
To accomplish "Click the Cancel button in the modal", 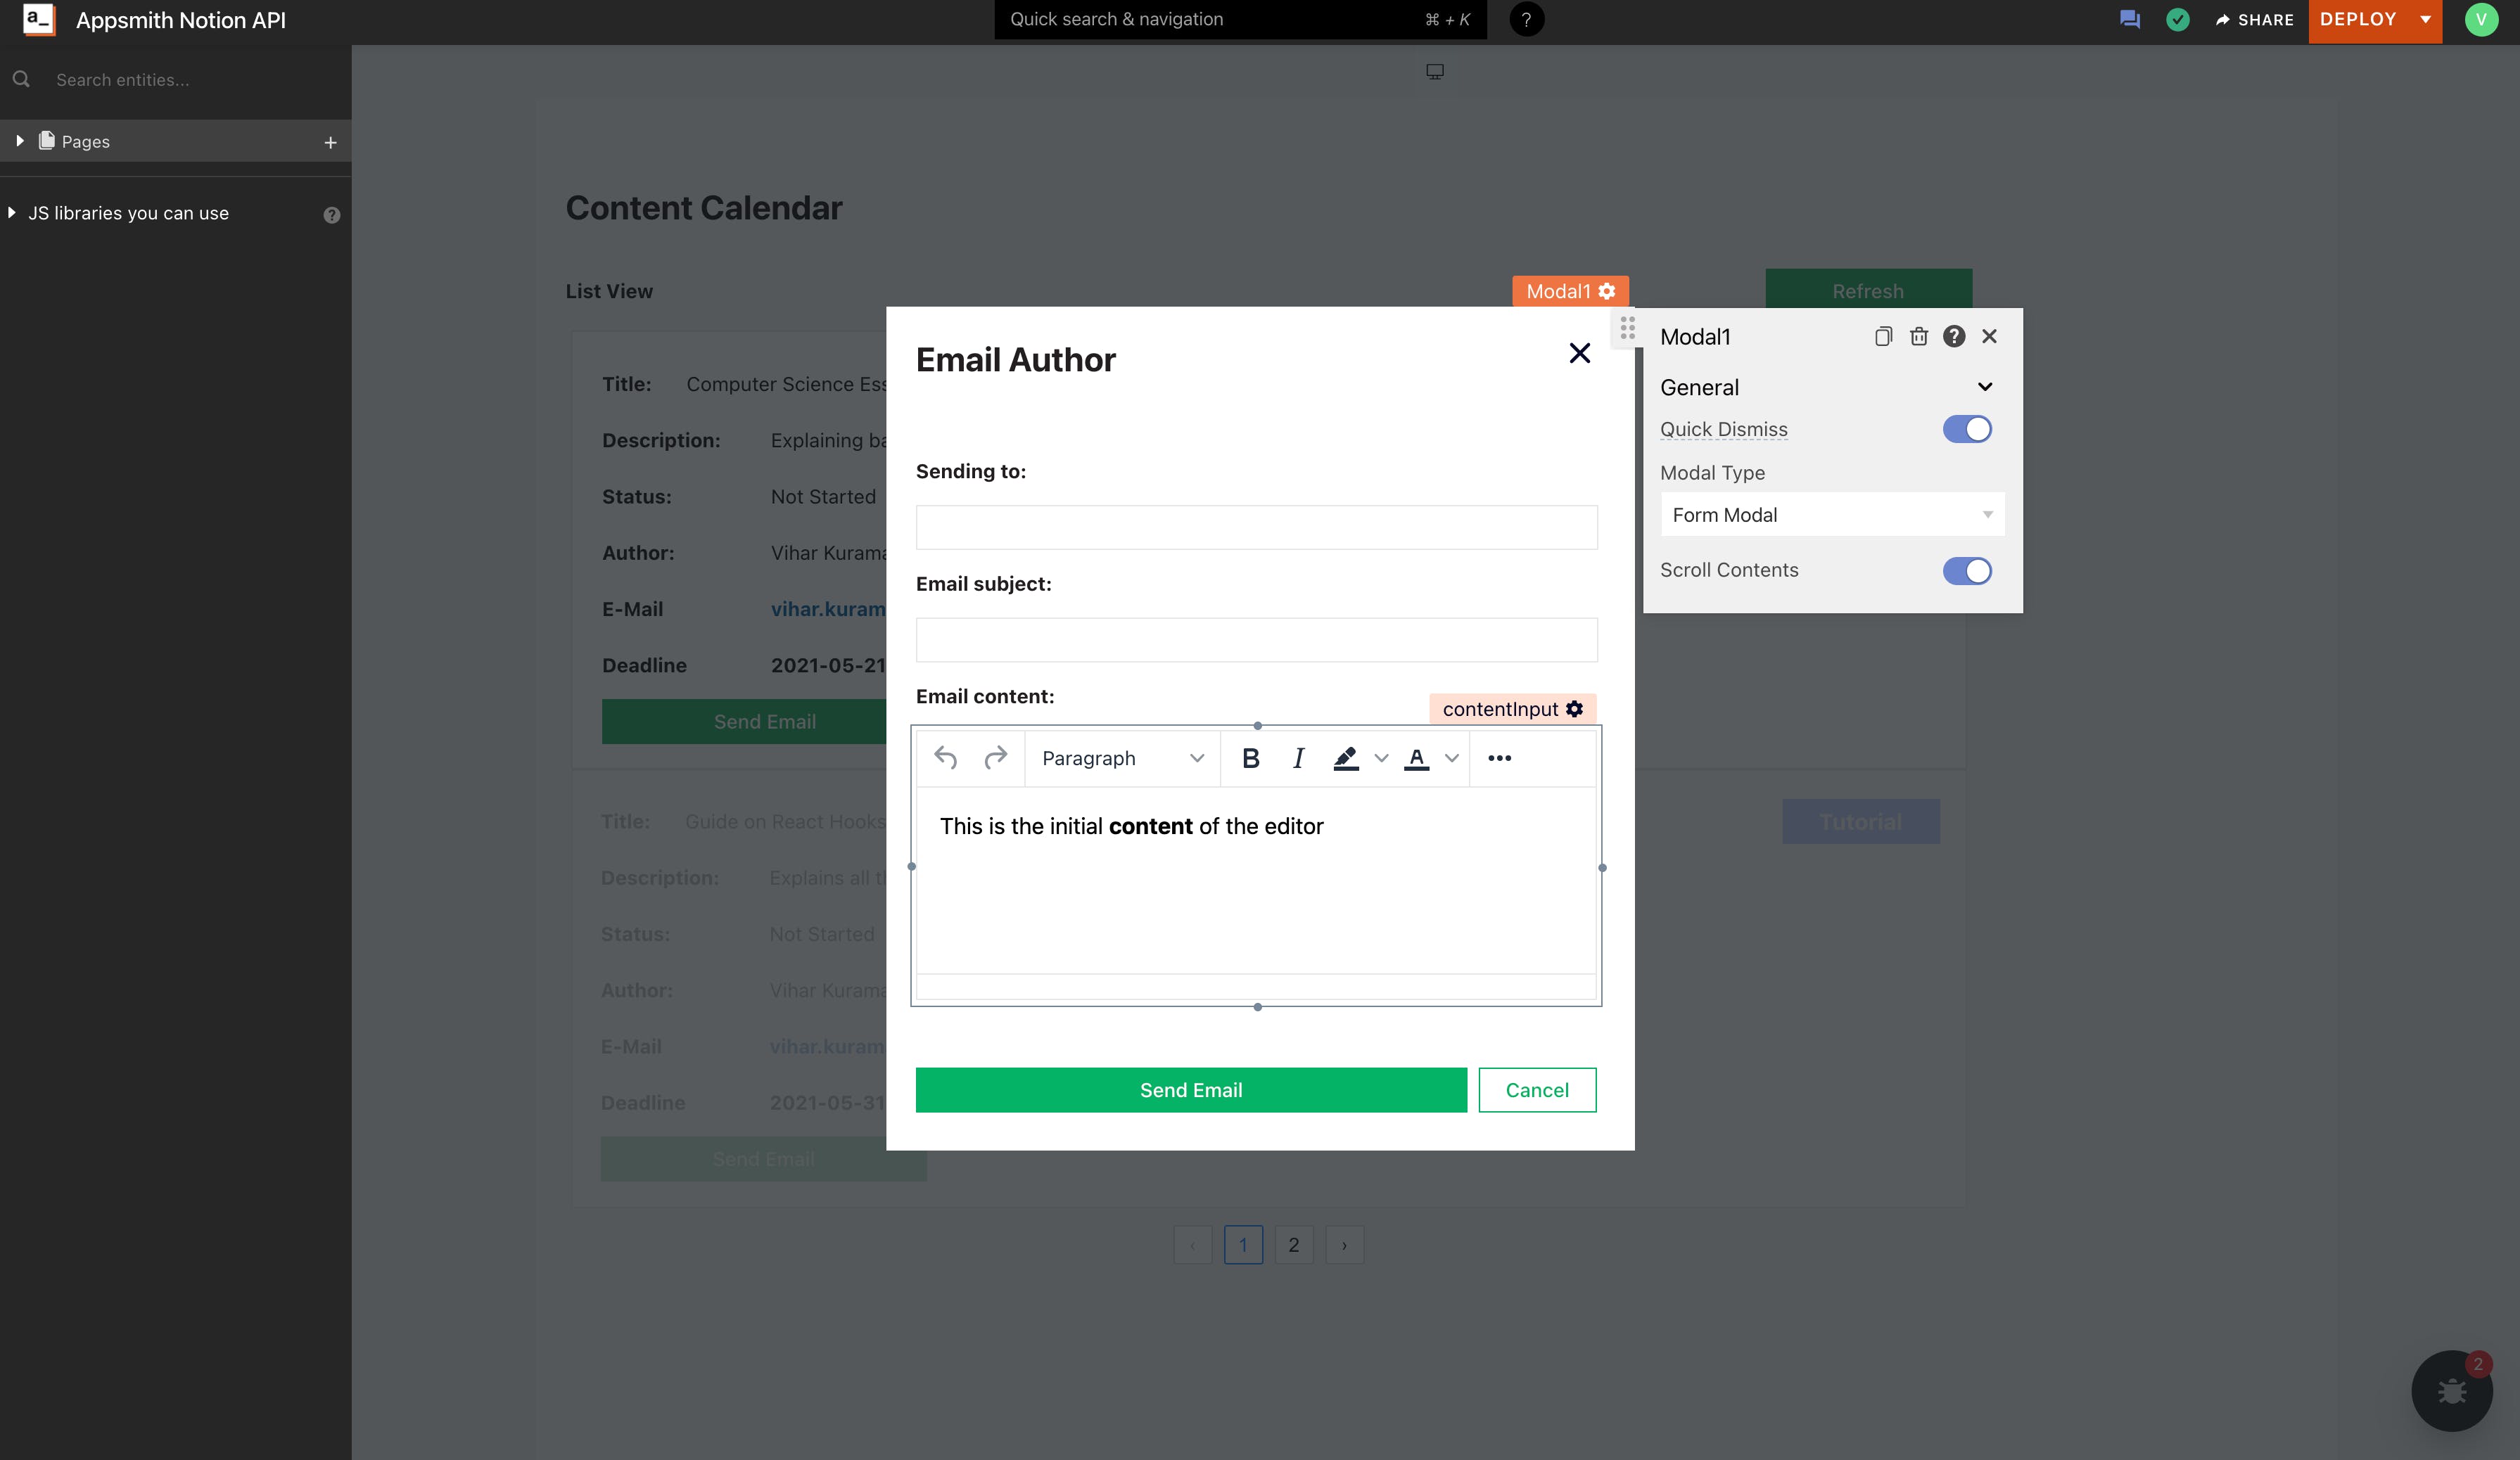I will pos(1536,1090).
